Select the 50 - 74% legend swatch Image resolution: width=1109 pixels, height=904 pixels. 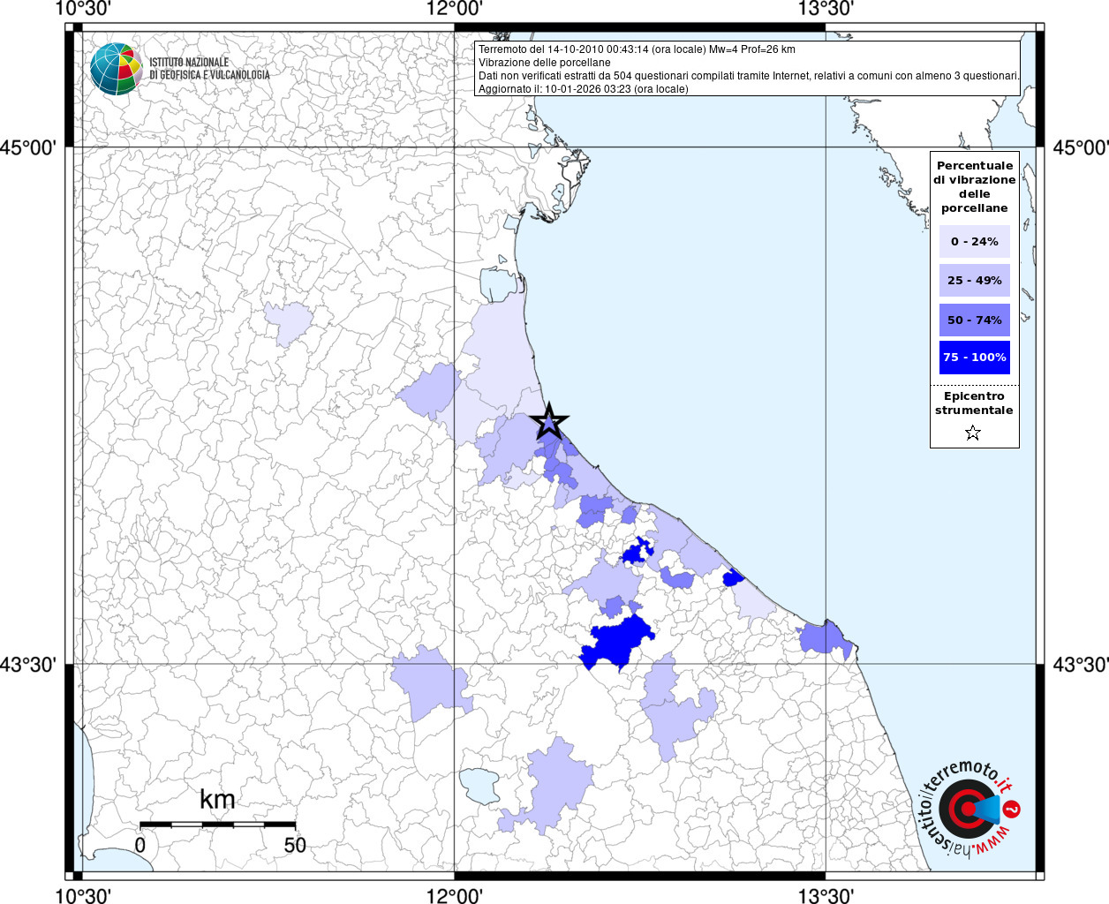coord(974,320)
